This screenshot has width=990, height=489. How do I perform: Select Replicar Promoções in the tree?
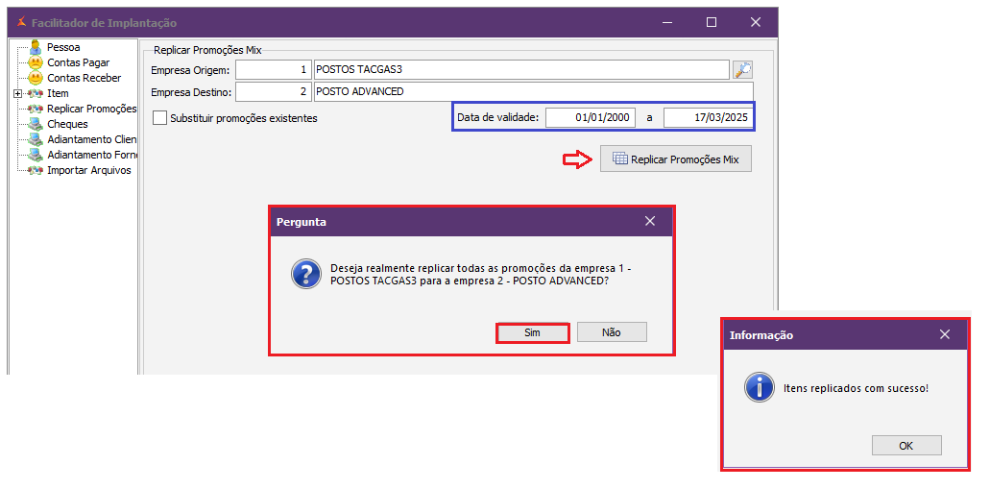(x=91, y=109)
